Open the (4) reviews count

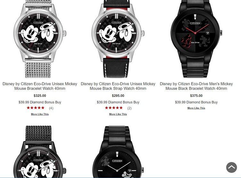[x=51, y=108]
